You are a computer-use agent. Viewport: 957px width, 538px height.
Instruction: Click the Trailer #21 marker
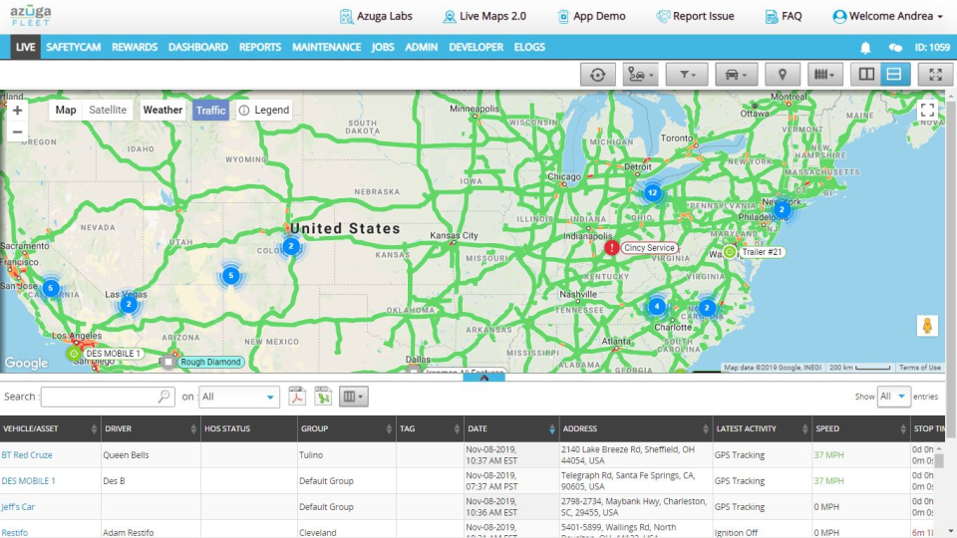[x=730, y=252]
